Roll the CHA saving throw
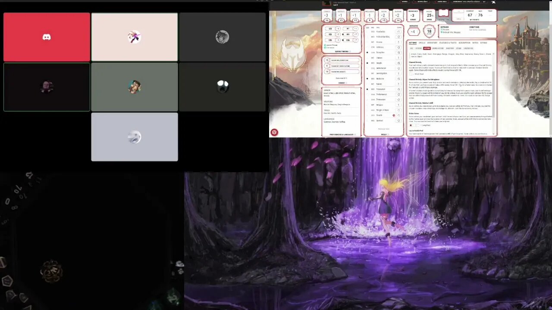Screen dimensions: 552x310 coord(350,40)
